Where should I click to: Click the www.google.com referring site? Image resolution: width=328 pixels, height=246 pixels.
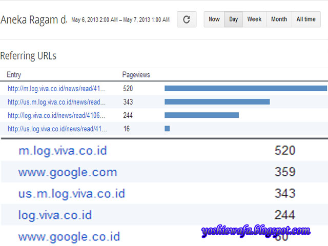coord(68,172)
